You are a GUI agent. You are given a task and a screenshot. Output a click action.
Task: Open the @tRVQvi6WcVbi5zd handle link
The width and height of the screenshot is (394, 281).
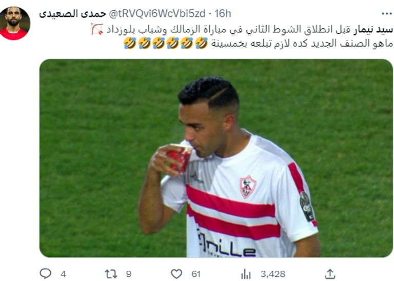tap(157, 13)
